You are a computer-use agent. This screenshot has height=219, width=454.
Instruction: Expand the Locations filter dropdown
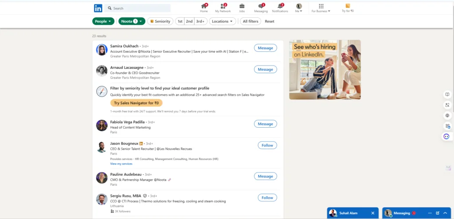222,21
